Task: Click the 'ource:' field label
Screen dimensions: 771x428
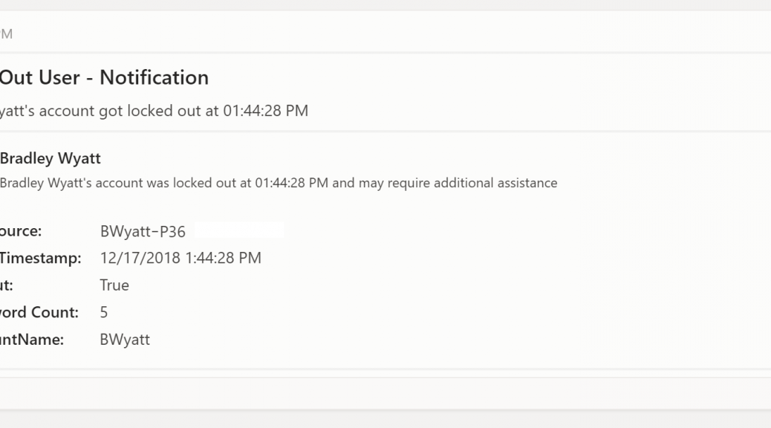Action: (x=21, y=231)
